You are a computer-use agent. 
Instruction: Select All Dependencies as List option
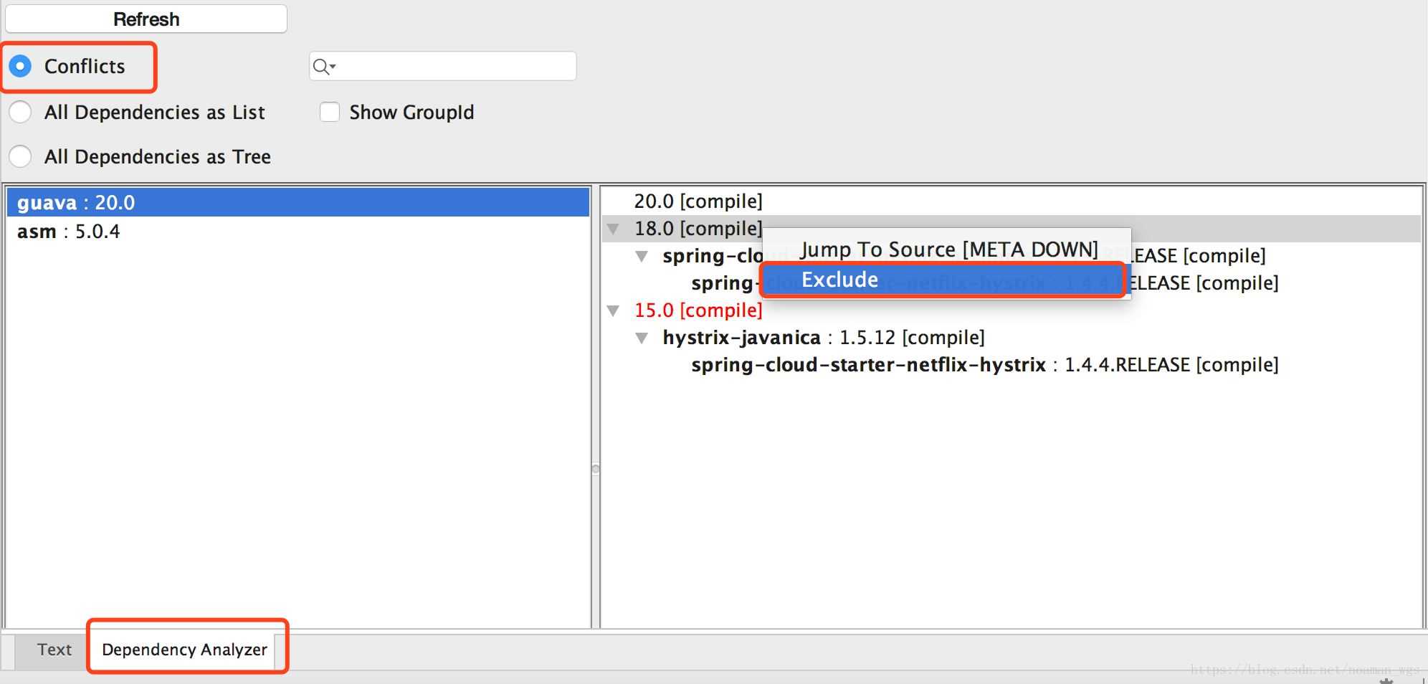(21, 113)
